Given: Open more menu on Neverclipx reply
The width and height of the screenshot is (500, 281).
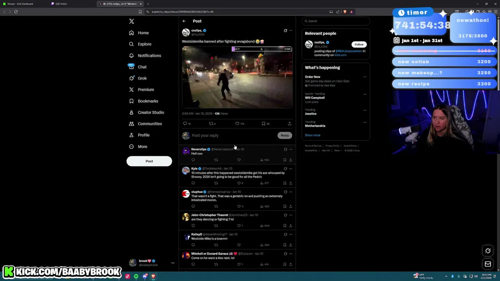Looking at the screenshot, I should coord(290,149).
